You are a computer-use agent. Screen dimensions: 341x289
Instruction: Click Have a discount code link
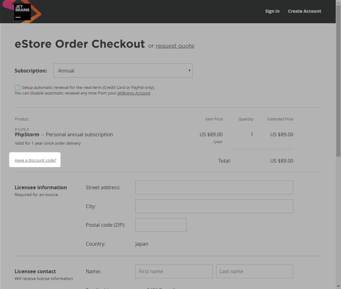point(35,160)
